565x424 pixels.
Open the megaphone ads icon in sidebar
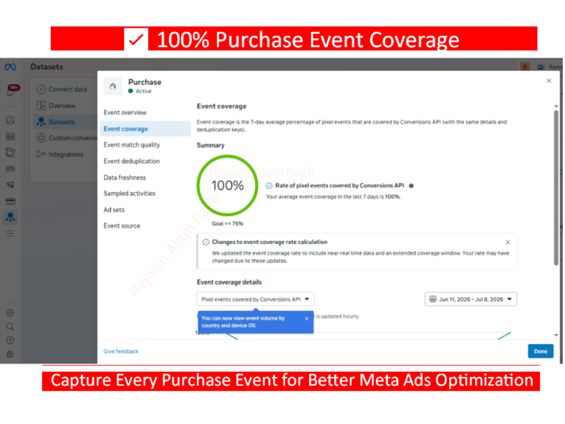point(10,185)
